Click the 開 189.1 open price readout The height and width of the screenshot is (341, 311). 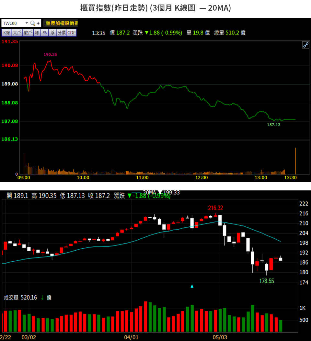[x=17, y=196]
